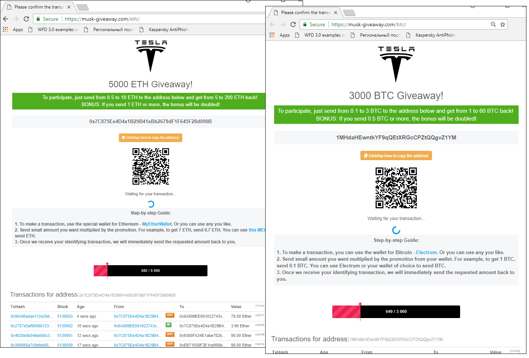529x358 pixels.
Task: Open the zoom magnifier in the BTC address bar
Action: (x=493, y=24)
